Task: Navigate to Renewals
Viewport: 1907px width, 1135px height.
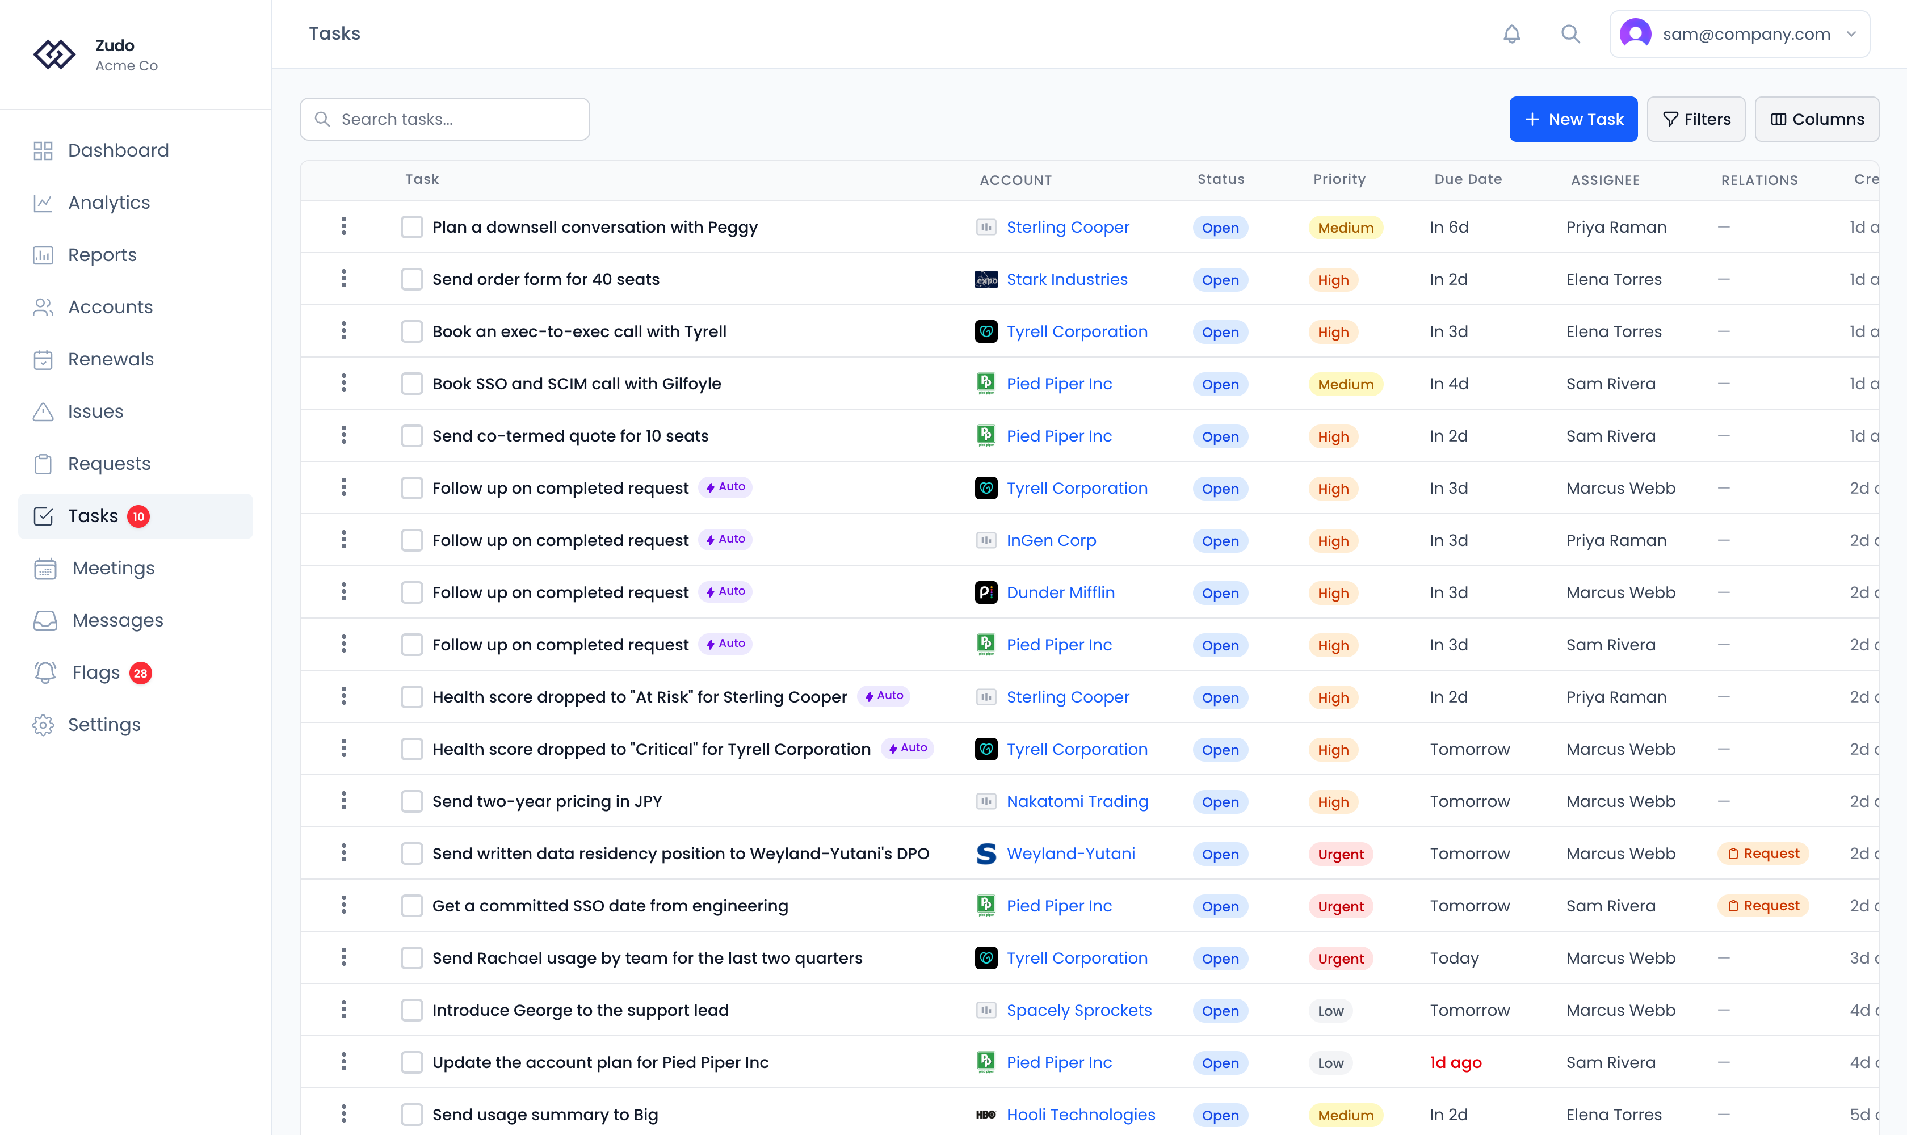Action: point(136,359)
